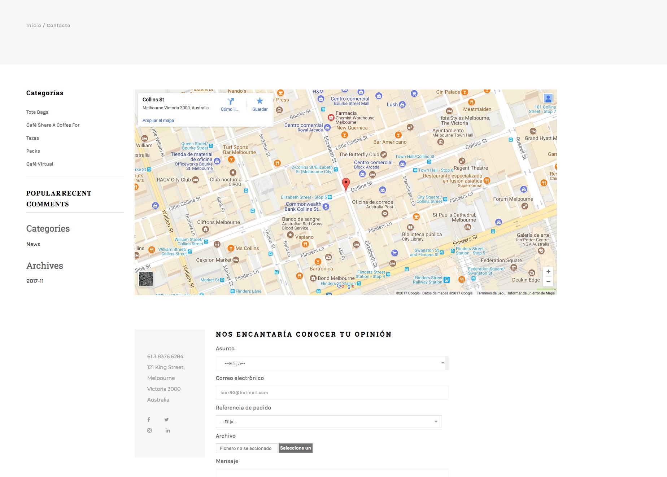Switch map to satellite view thumbnail
Screen dimensions: 667x477
[146, 279]
